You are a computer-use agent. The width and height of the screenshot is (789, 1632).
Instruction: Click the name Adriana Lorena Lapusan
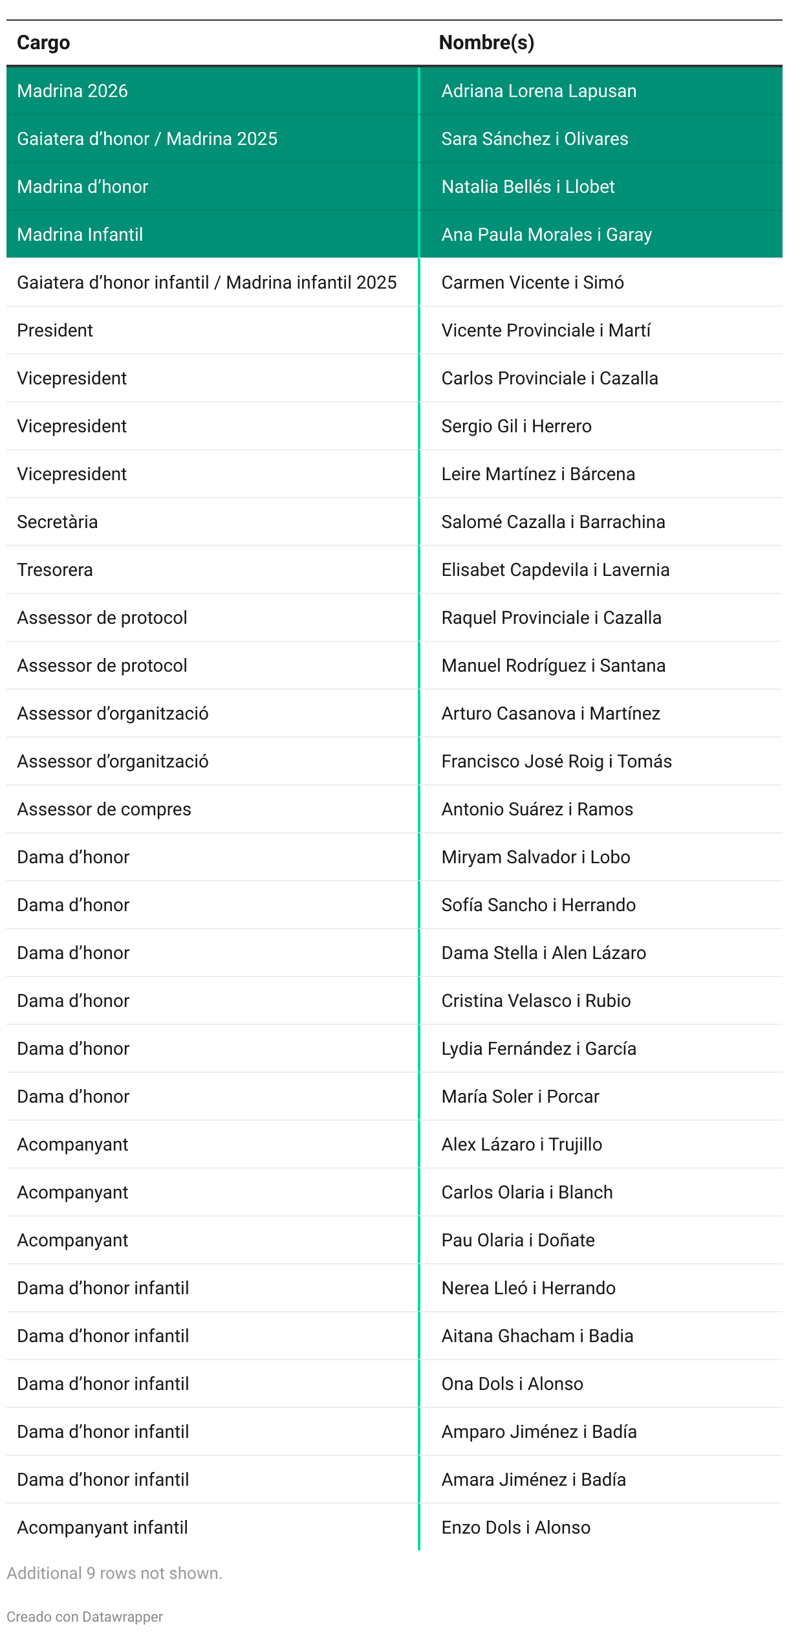[539, 91]
